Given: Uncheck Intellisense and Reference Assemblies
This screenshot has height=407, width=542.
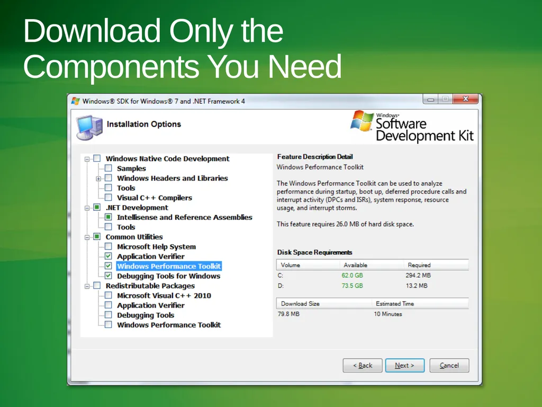Looking at the screenshot, I should click(x=109, y=217).
